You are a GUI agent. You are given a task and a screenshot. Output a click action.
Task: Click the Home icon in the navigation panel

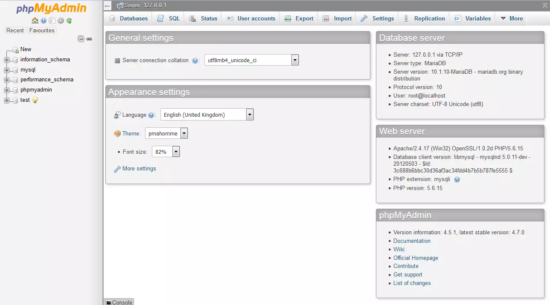click(35, 20)
